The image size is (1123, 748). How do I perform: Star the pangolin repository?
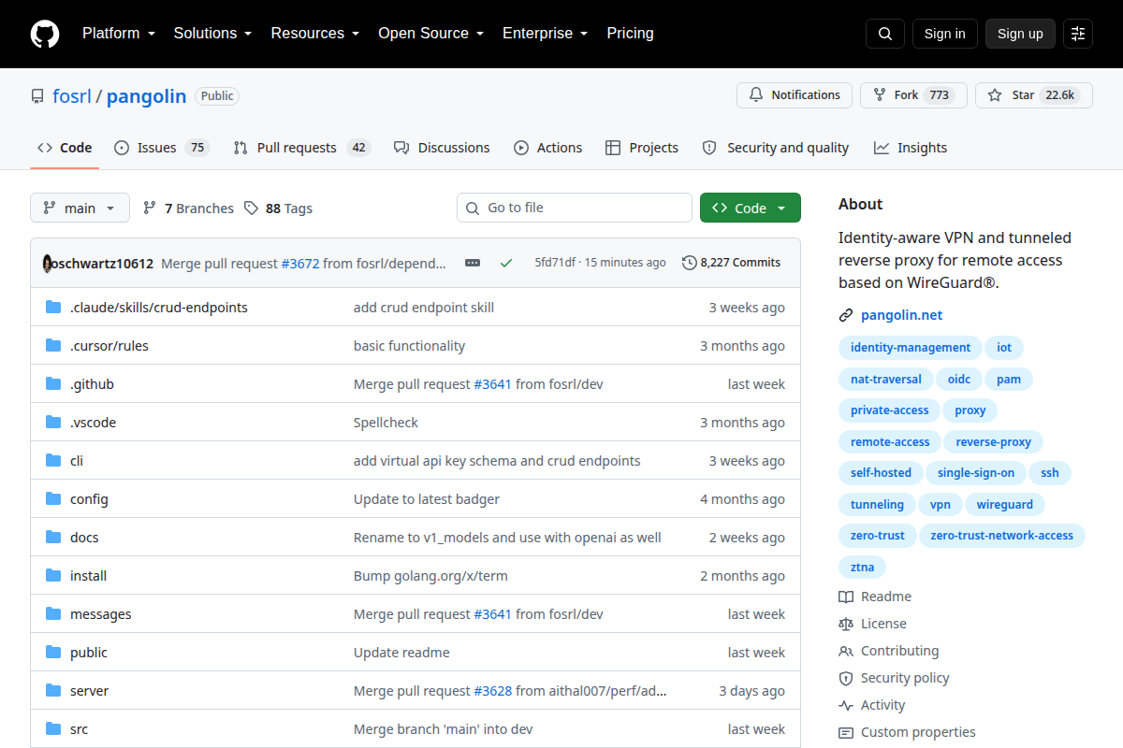tap(1033, 95)
